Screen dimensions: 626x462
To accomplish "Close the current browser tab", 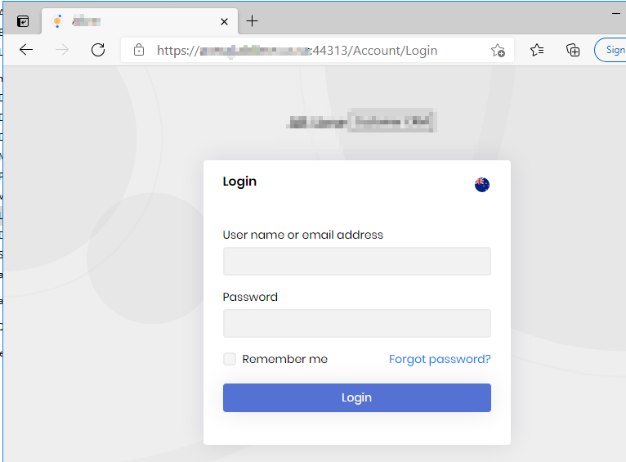I will click(225, 21).
